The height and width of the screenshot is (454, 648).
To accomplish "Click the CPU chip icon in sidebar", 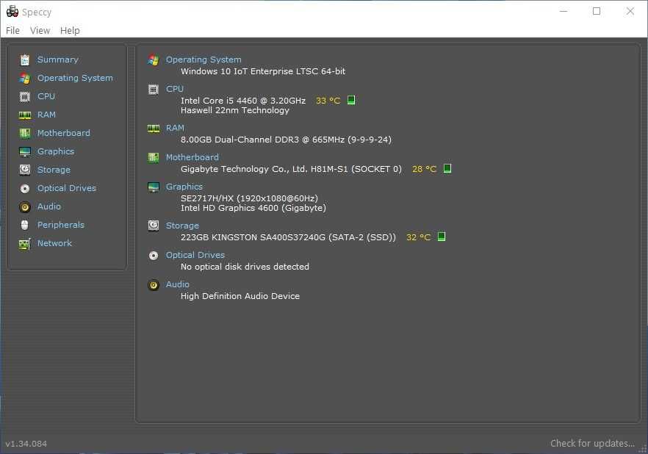I will tap(25, 97).
